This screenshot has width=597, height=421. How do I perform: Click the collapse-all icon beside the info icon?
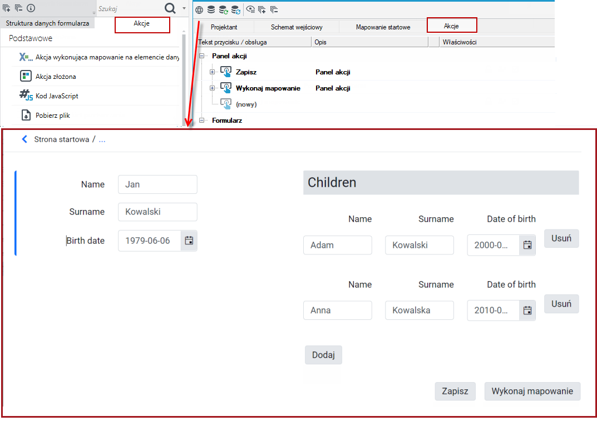coord(19,8)
